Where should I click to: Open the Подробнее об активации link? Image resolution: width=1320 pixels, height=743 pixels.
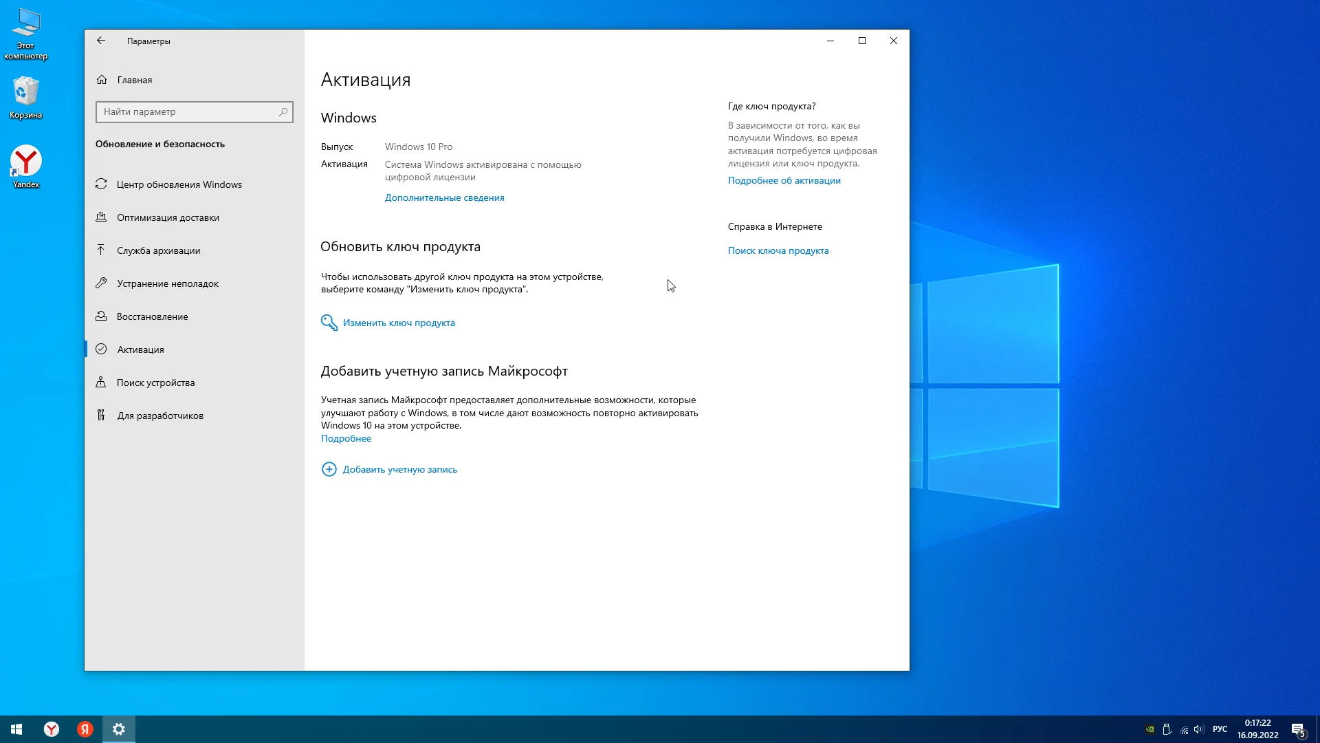click(784, 180)
